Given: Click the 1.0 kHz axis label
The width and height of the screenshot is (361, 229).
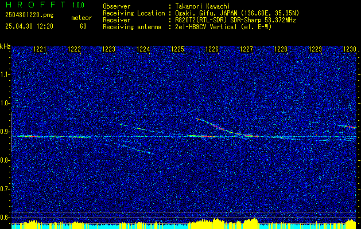Looking at the screenshot, I should [x=5, y=103].
